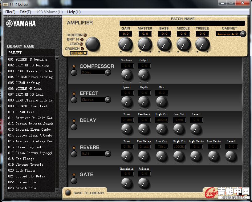Screen dimensions: 252x202
Task: Select preset 020 Rock Phaser
Action: pos(31,170)
